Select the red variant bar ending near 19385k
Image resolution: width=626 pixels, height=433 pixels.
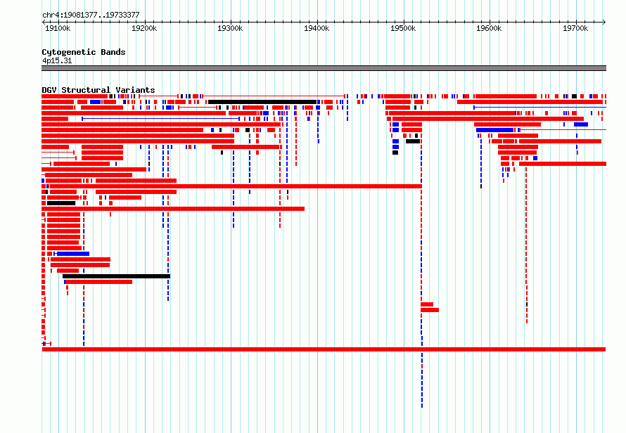pyautogui.click(x=173, y=209)
